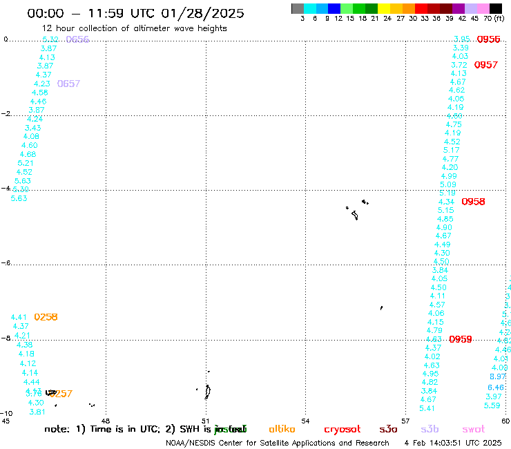Image resolution: width=511 pixels, height=449 pixels.
Task: Click the cyan 6 ft legend swatch
Action: pos(310,8)
